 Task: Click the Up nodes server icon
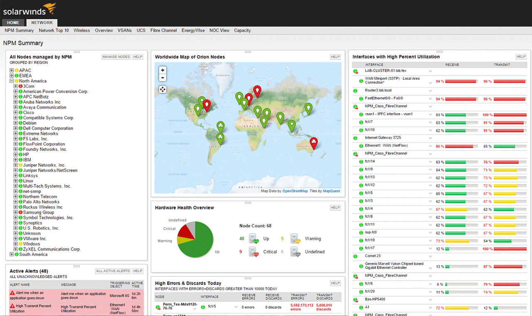tap(254, 239)
